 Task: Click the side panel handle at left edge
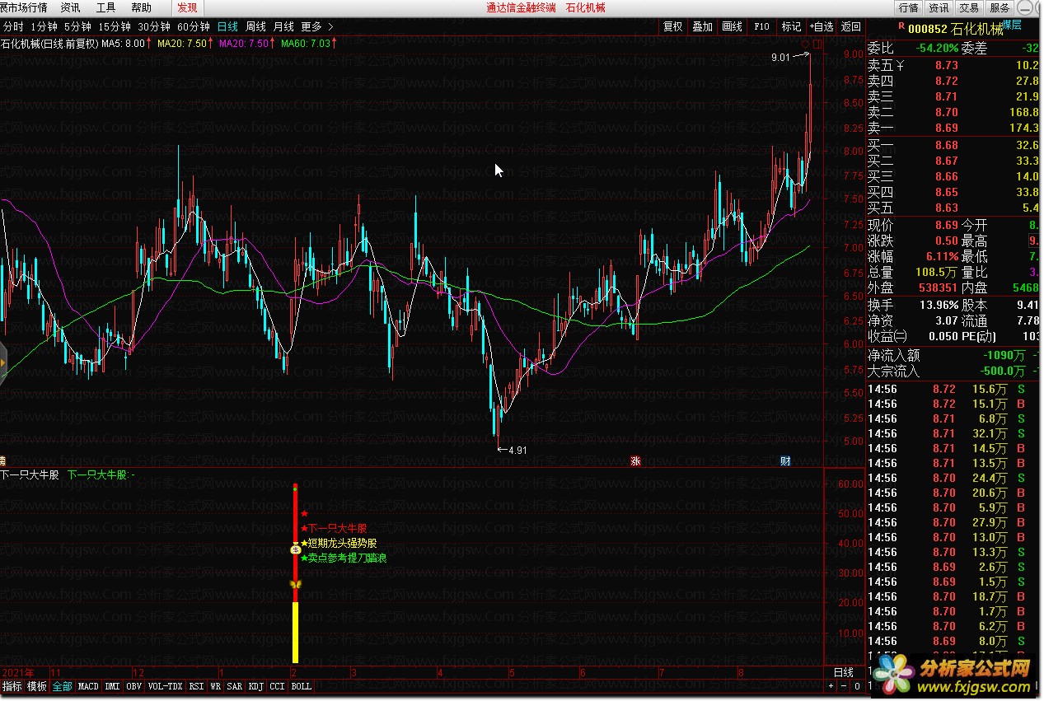(3, 362)
